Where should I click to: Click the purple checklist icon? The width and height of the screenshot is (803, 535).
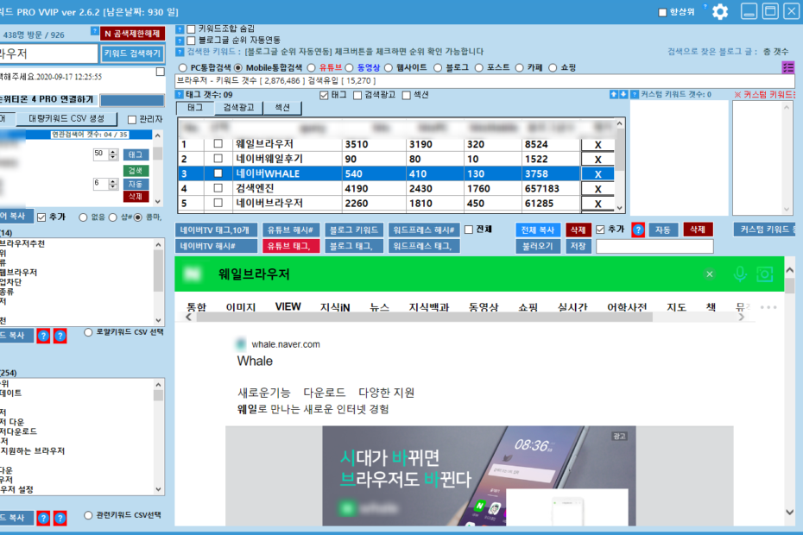[x=788, y=67]
